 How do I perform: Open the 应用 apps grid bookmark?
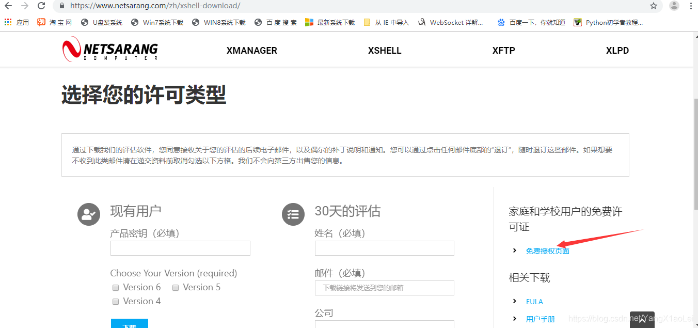pyautogui.click(x=17, y=22)
